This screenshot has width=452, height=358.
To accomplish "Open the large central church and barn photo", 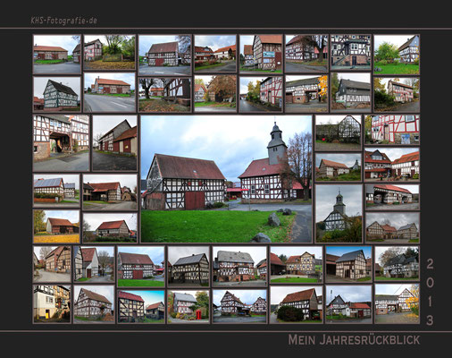I will click(x=226, y=179).
